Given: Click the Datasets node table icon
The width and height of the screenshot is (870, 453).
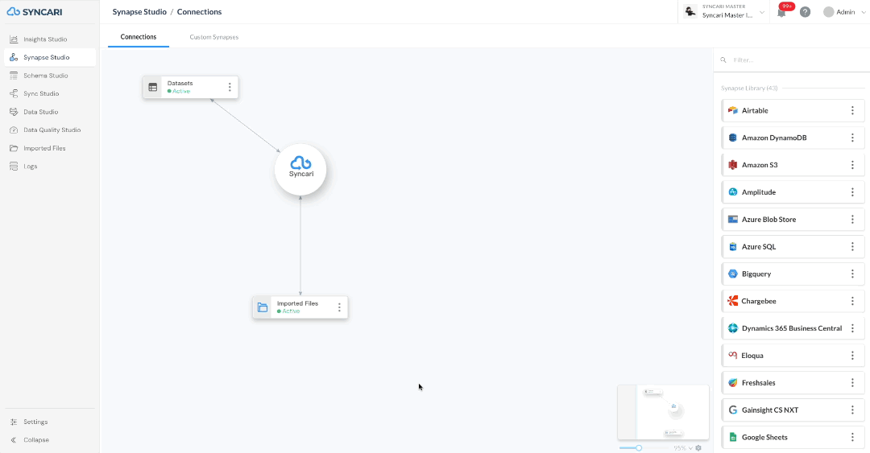Looking at the screenshot, I should pos(152,87).
